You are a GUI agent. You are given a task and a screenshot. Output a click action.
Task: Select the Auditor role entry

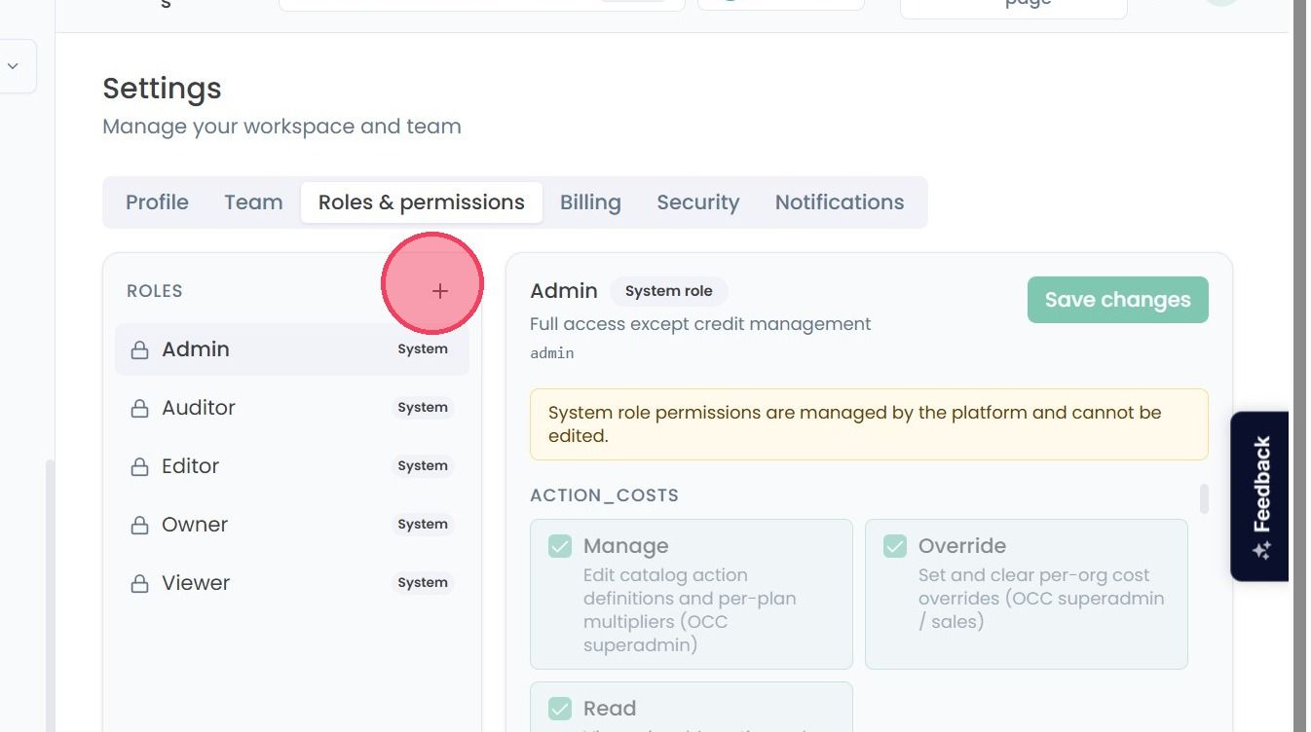tap(292, 408)
